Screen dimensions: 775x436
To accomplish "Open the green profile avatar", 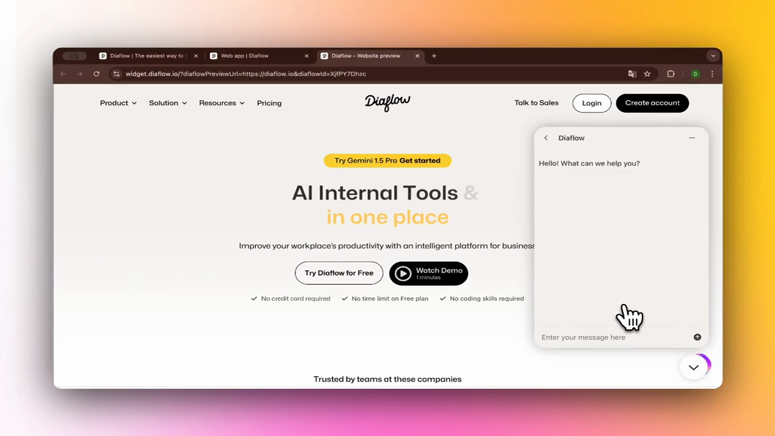I will 695,74.
